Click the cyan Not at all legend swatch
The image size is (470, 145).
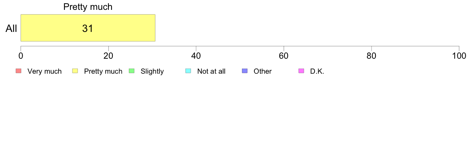[188, 71]
